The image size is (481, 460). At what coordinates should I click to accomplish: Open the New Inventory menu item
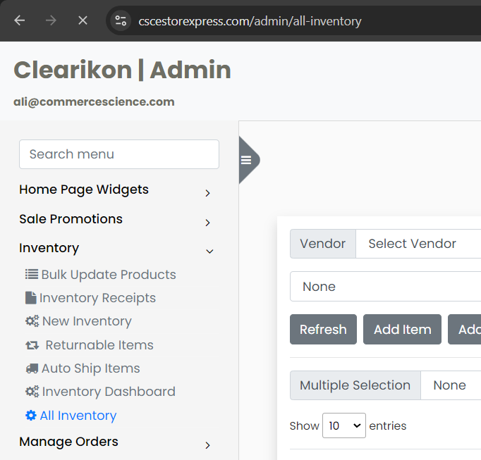pos(87,321)
